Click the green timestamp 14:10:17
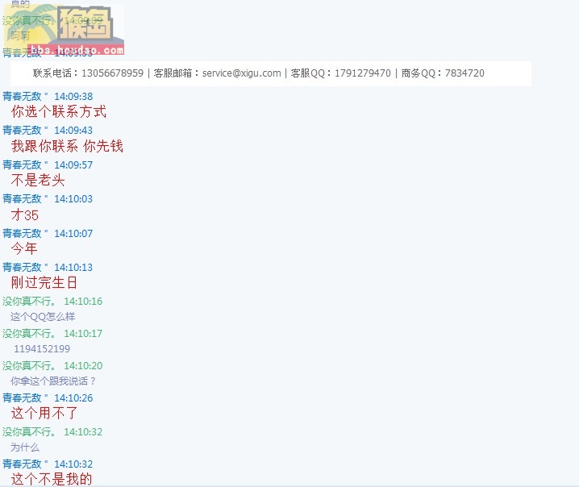The height and width of the screenshot is (487, 579). [x=83, y=334]
